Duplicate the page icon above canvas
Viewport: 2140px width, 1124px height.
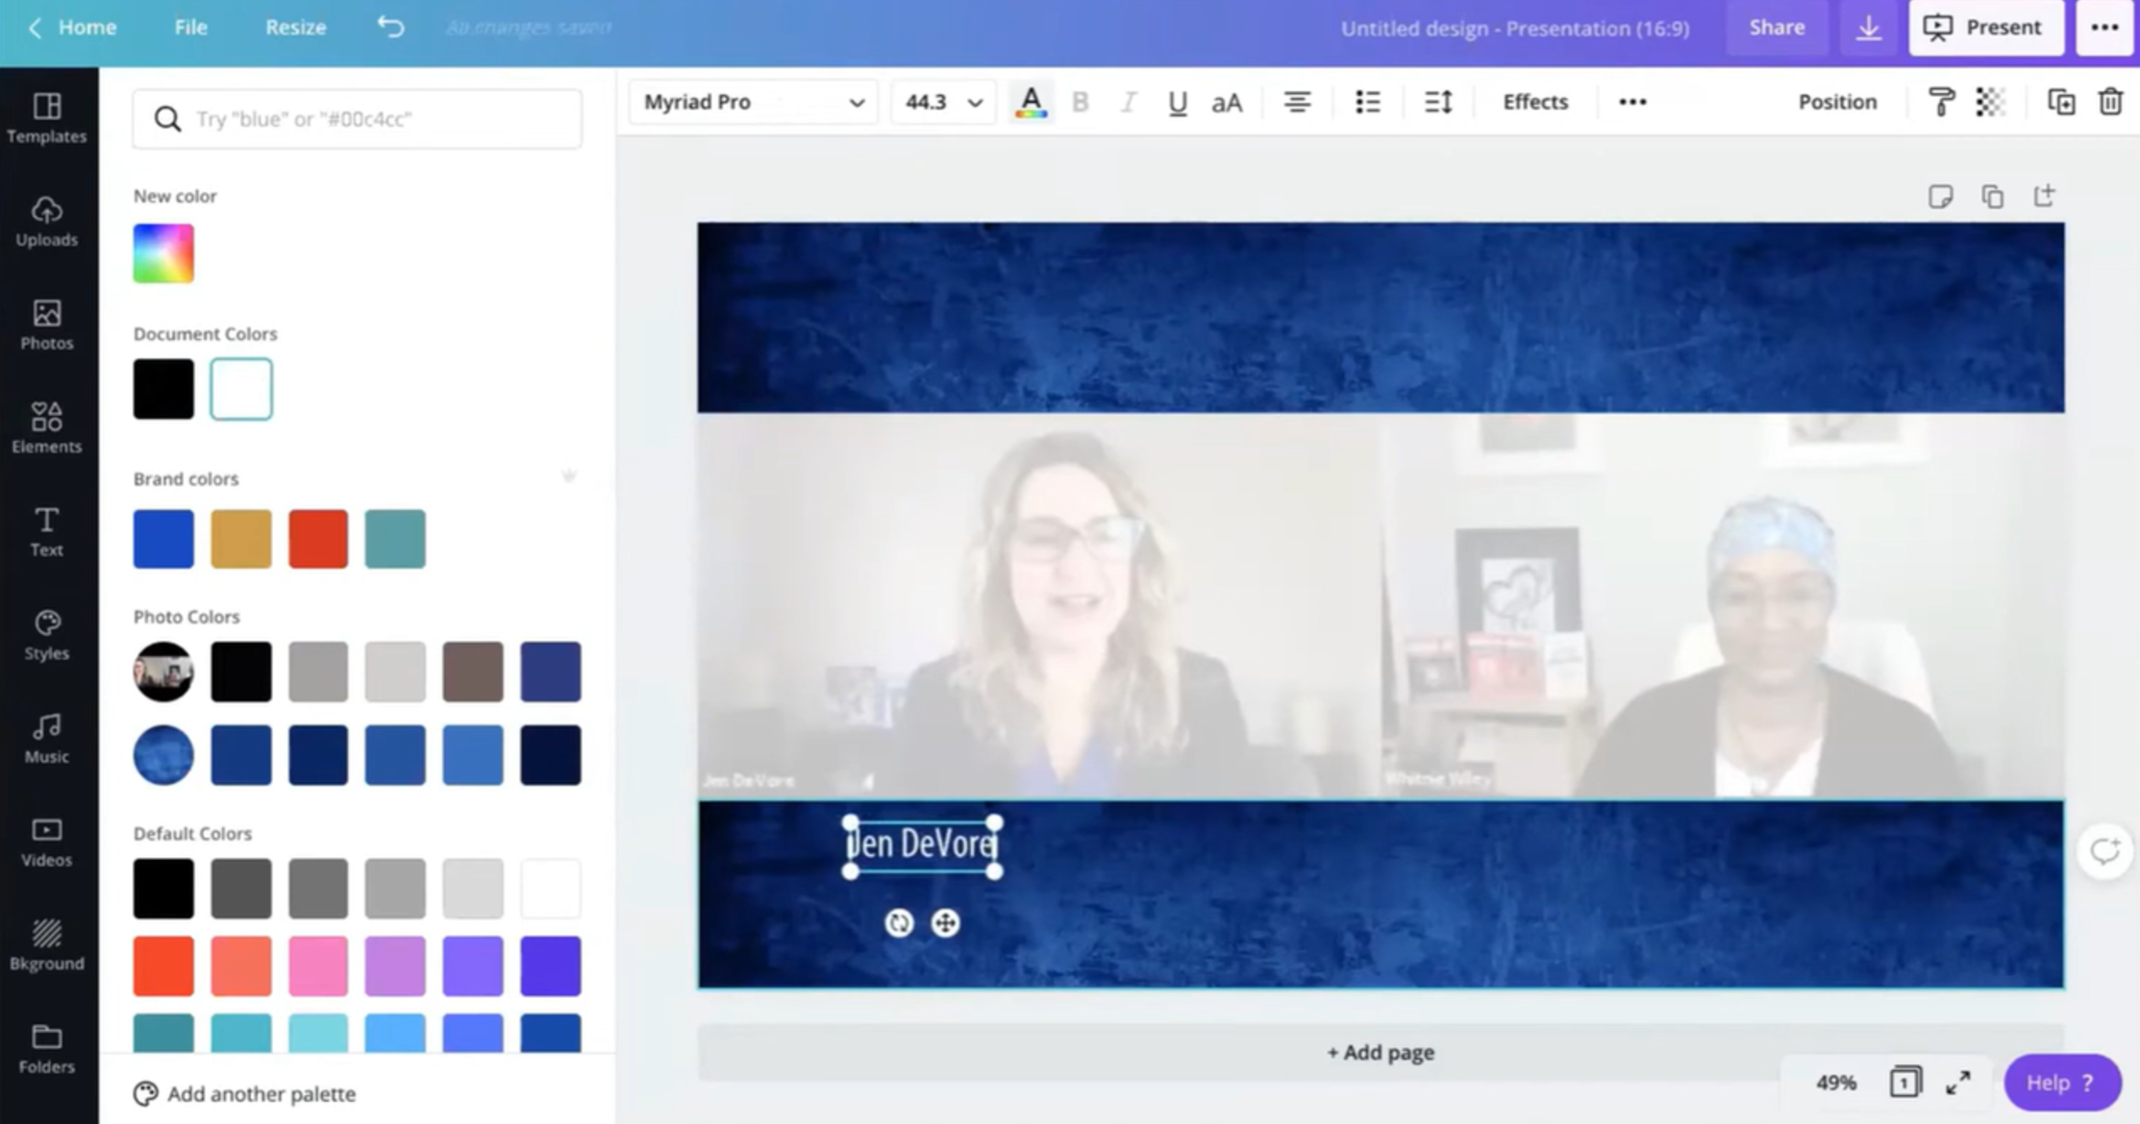click(1992, 197)
